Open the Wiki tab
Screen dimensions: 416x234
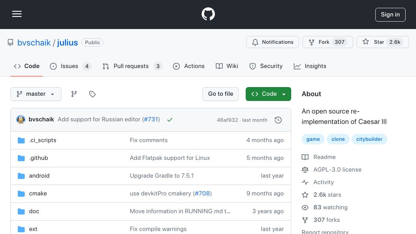(x=227, y=66)
